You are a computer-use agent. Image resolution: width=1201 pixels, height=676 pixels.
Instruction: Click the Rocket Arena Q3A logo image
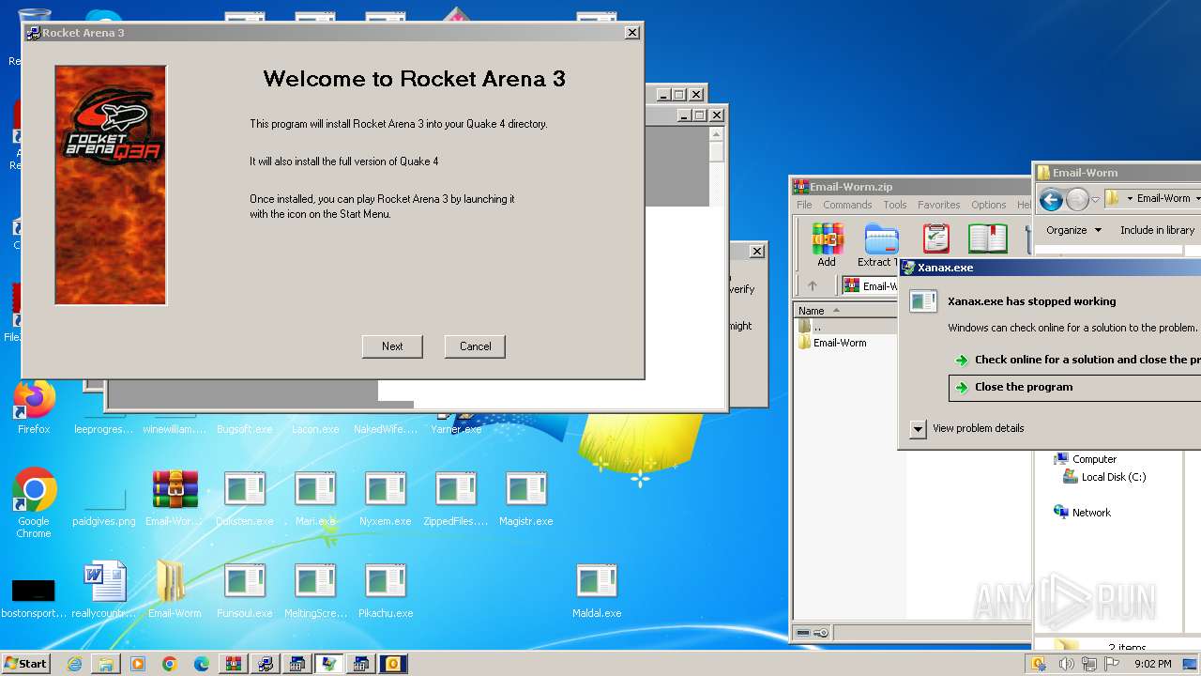111,185
